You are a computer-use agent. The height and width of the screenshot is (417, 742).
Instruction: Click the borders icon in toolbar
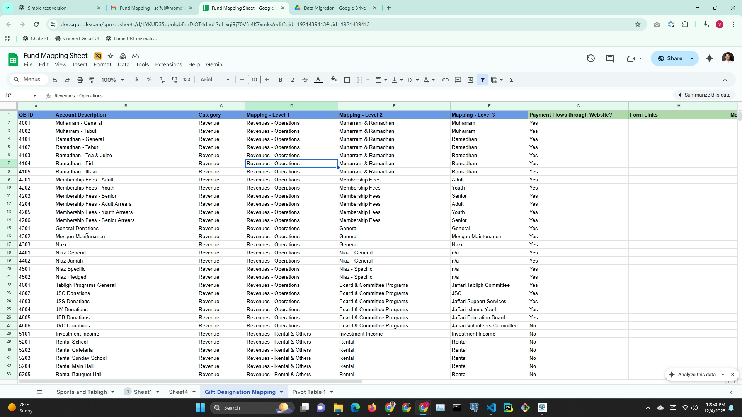(347, 80)
